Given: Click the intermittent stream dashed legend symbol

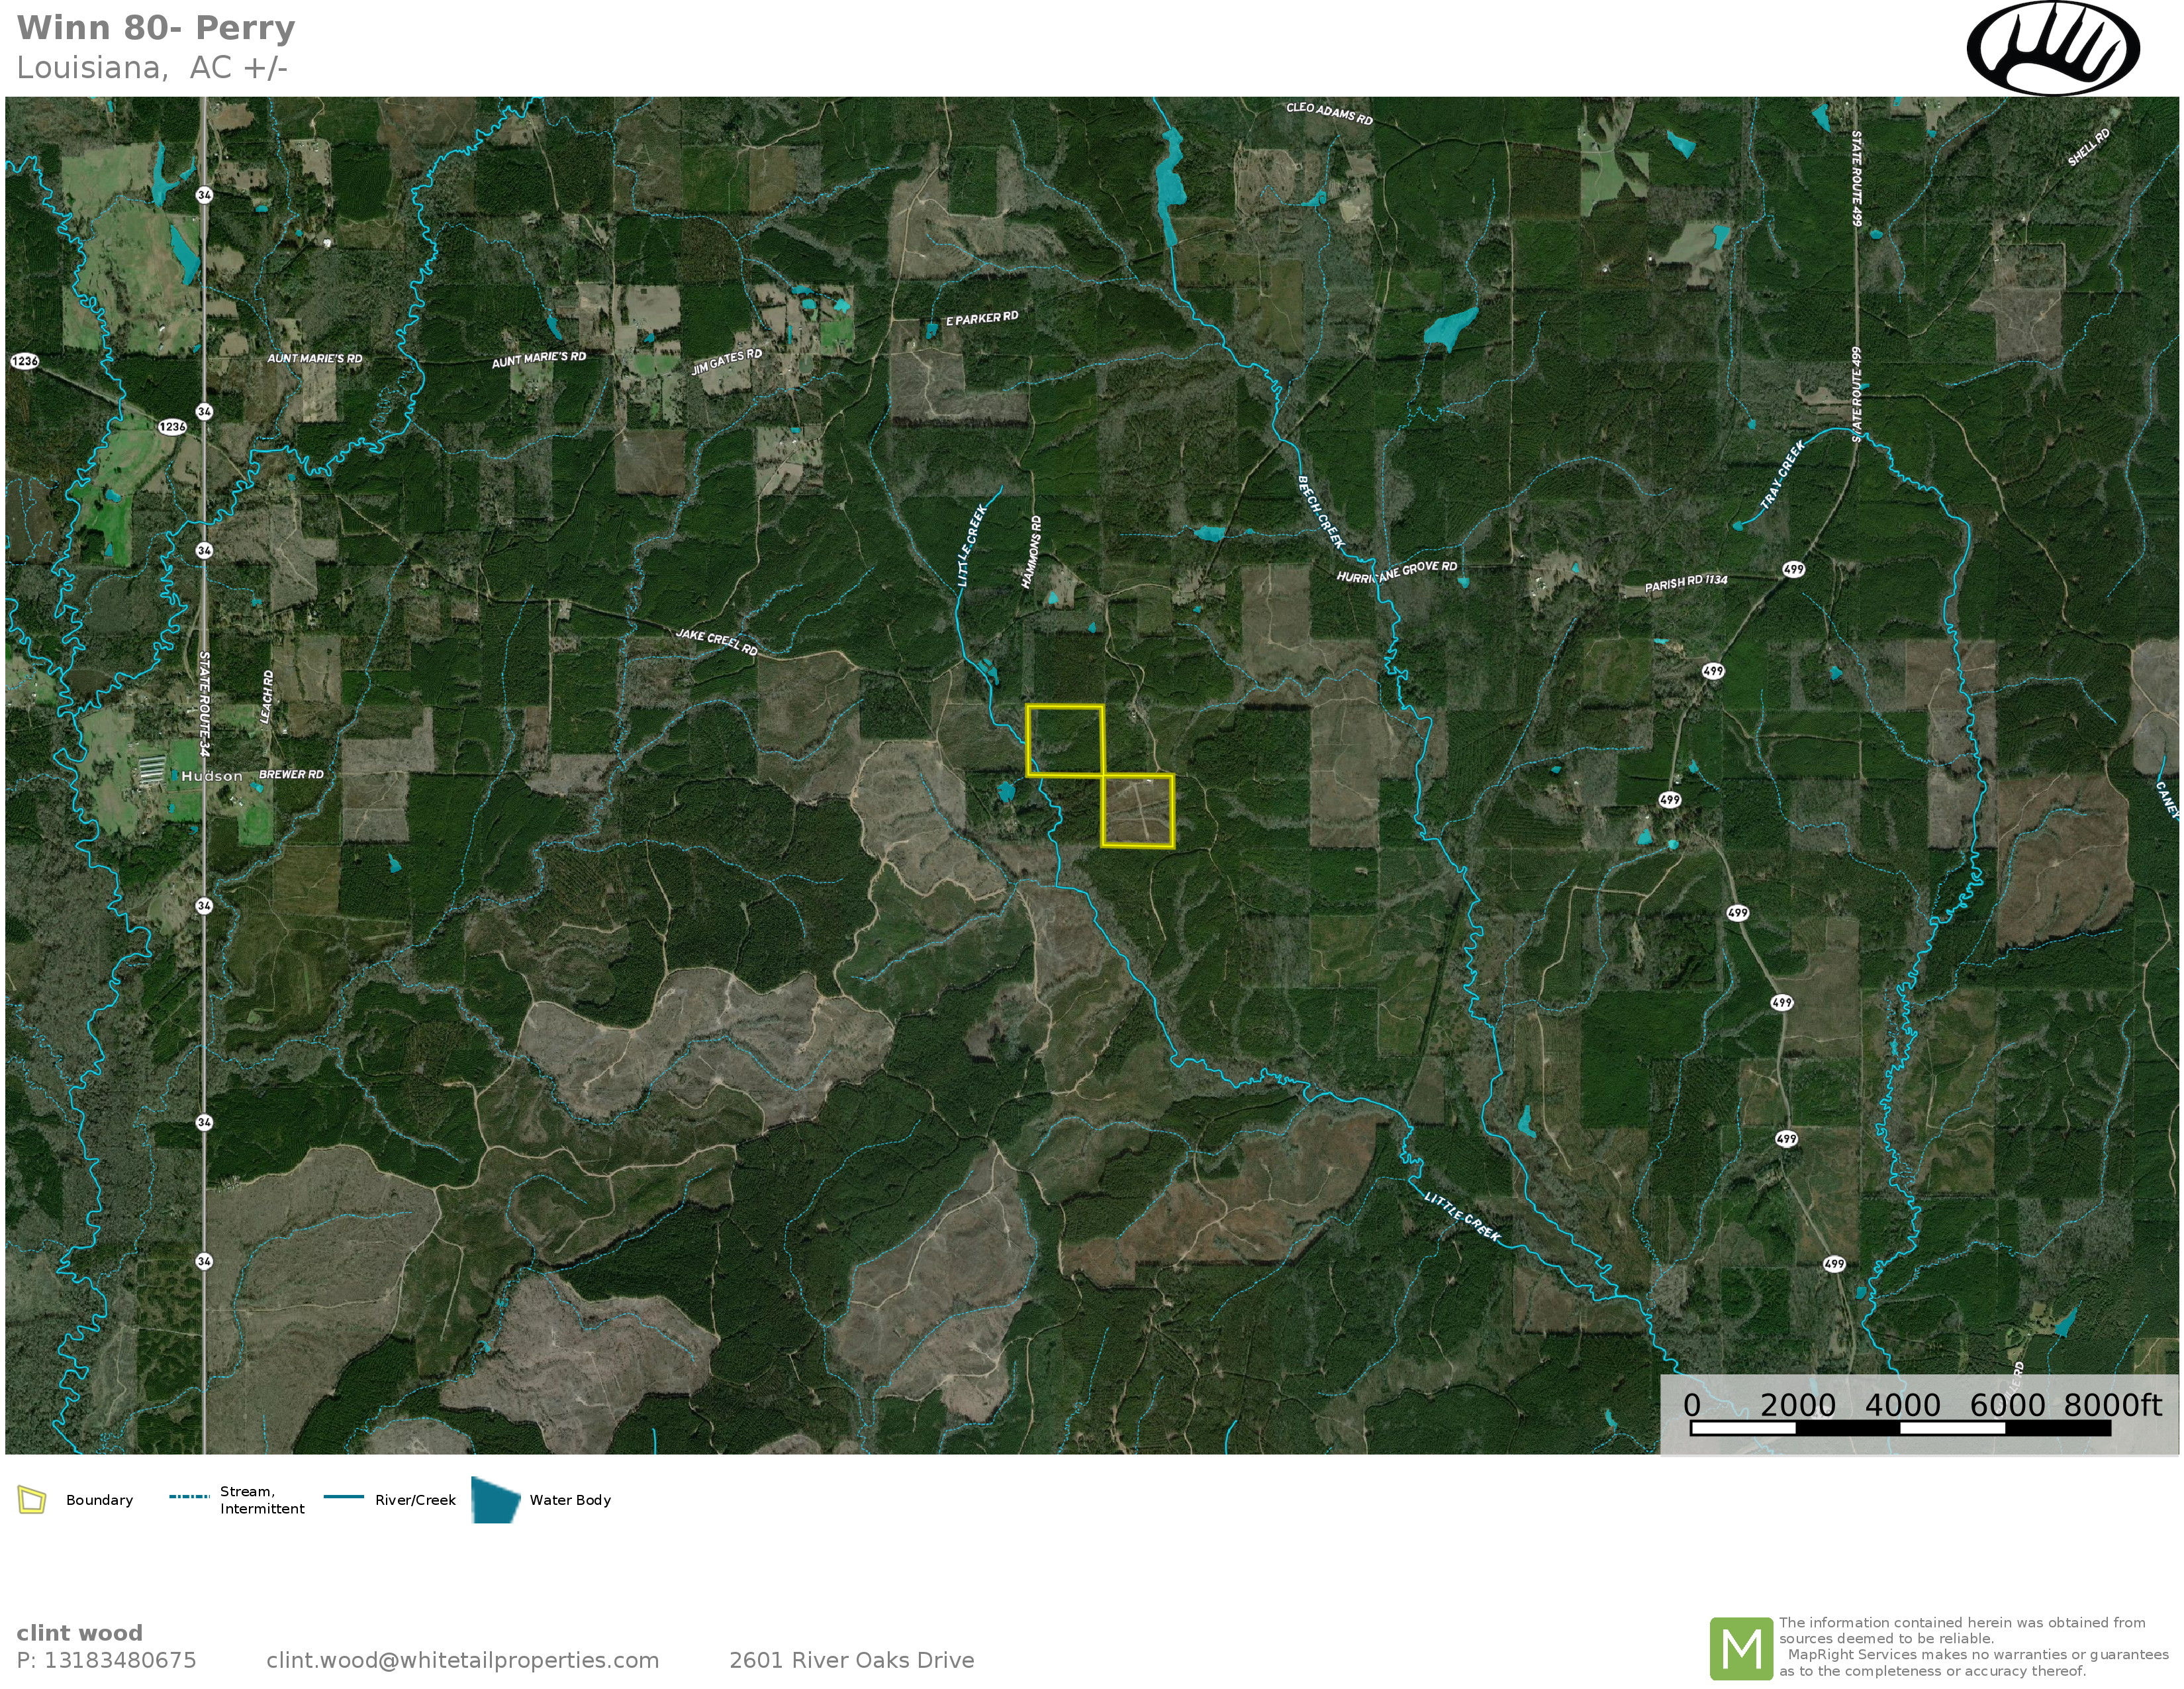Looking at the screenshot, I should (x=189, y=1497).
